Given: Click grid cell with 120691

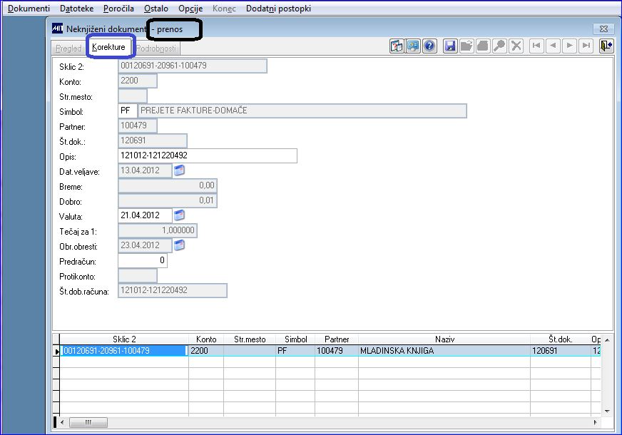Looking at the screenshot, I should (x=561, y=351).
